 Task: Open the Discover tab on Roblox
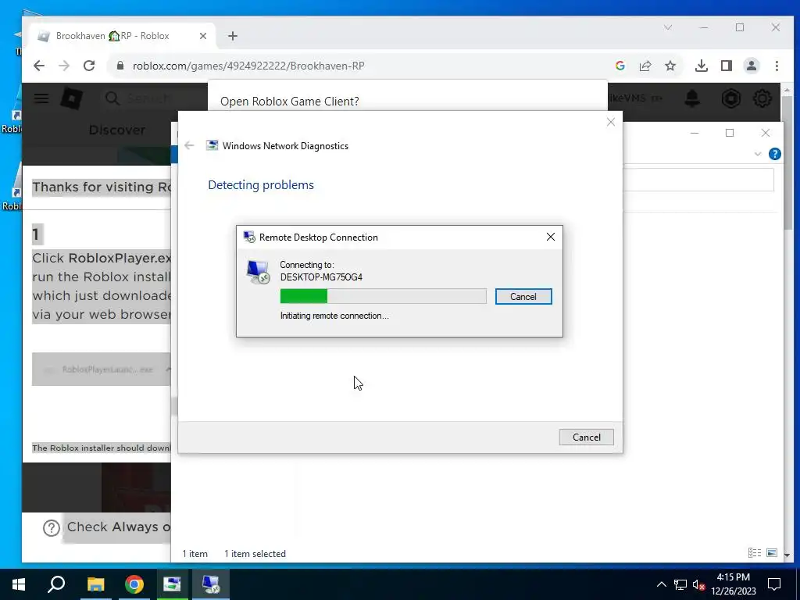pos(117,130)
